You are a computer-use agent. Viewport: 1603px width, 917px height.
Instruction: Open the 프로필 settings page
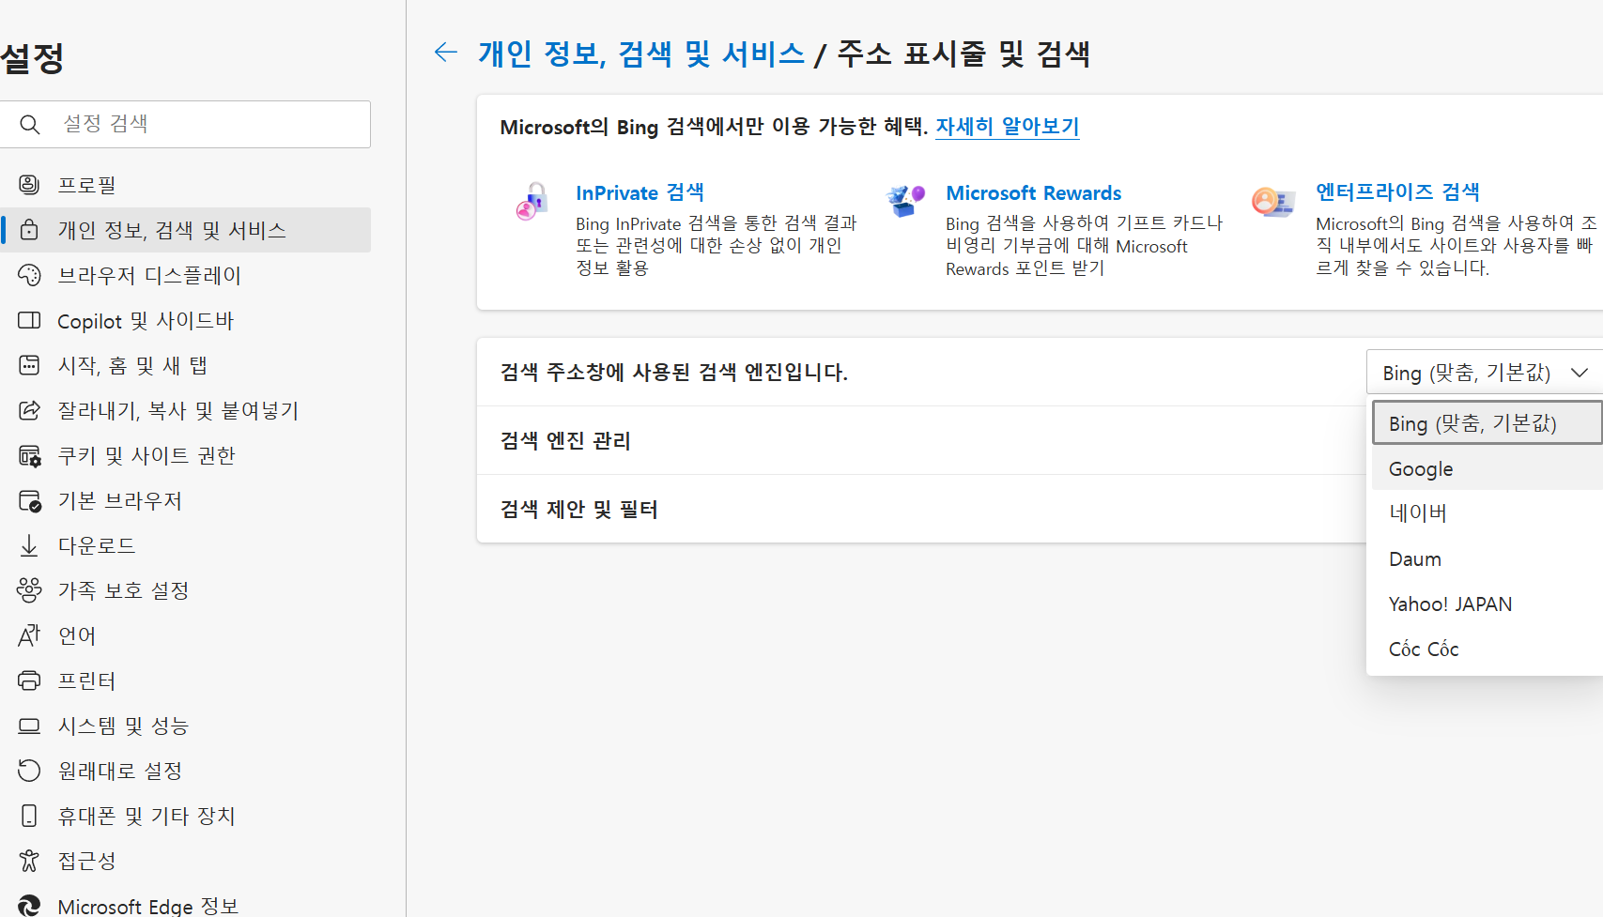coord(185,185)
